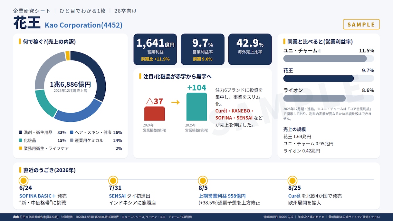This screenshot has height=221, width=393.
Task: Open the Curél を北欧4か国で発売 timeline entry
Action: [x=315, y=196]
